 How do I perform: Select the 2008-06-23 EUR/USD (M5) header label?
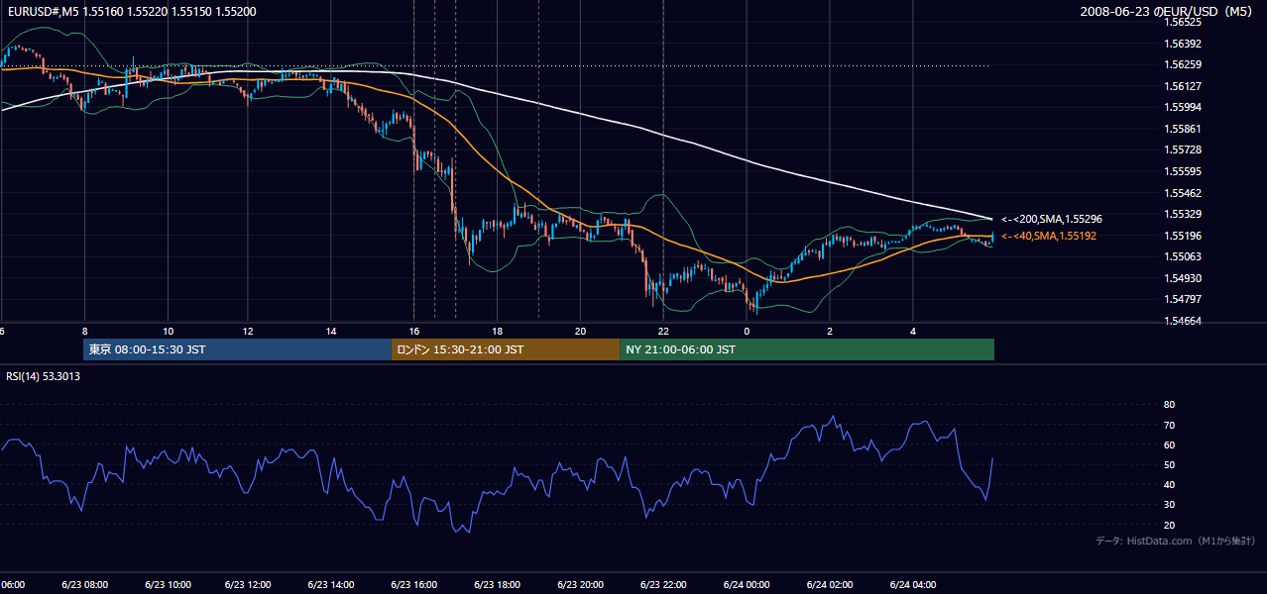pos(1168,11)
